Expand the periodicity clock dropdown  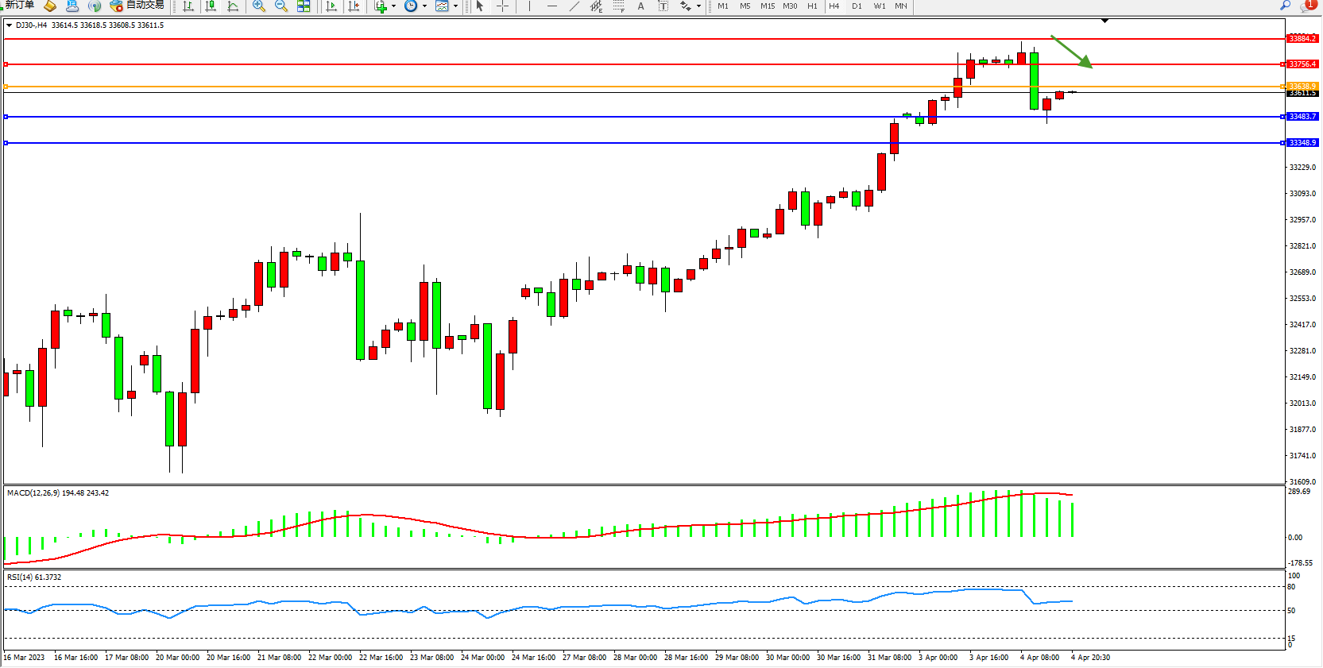424,6
